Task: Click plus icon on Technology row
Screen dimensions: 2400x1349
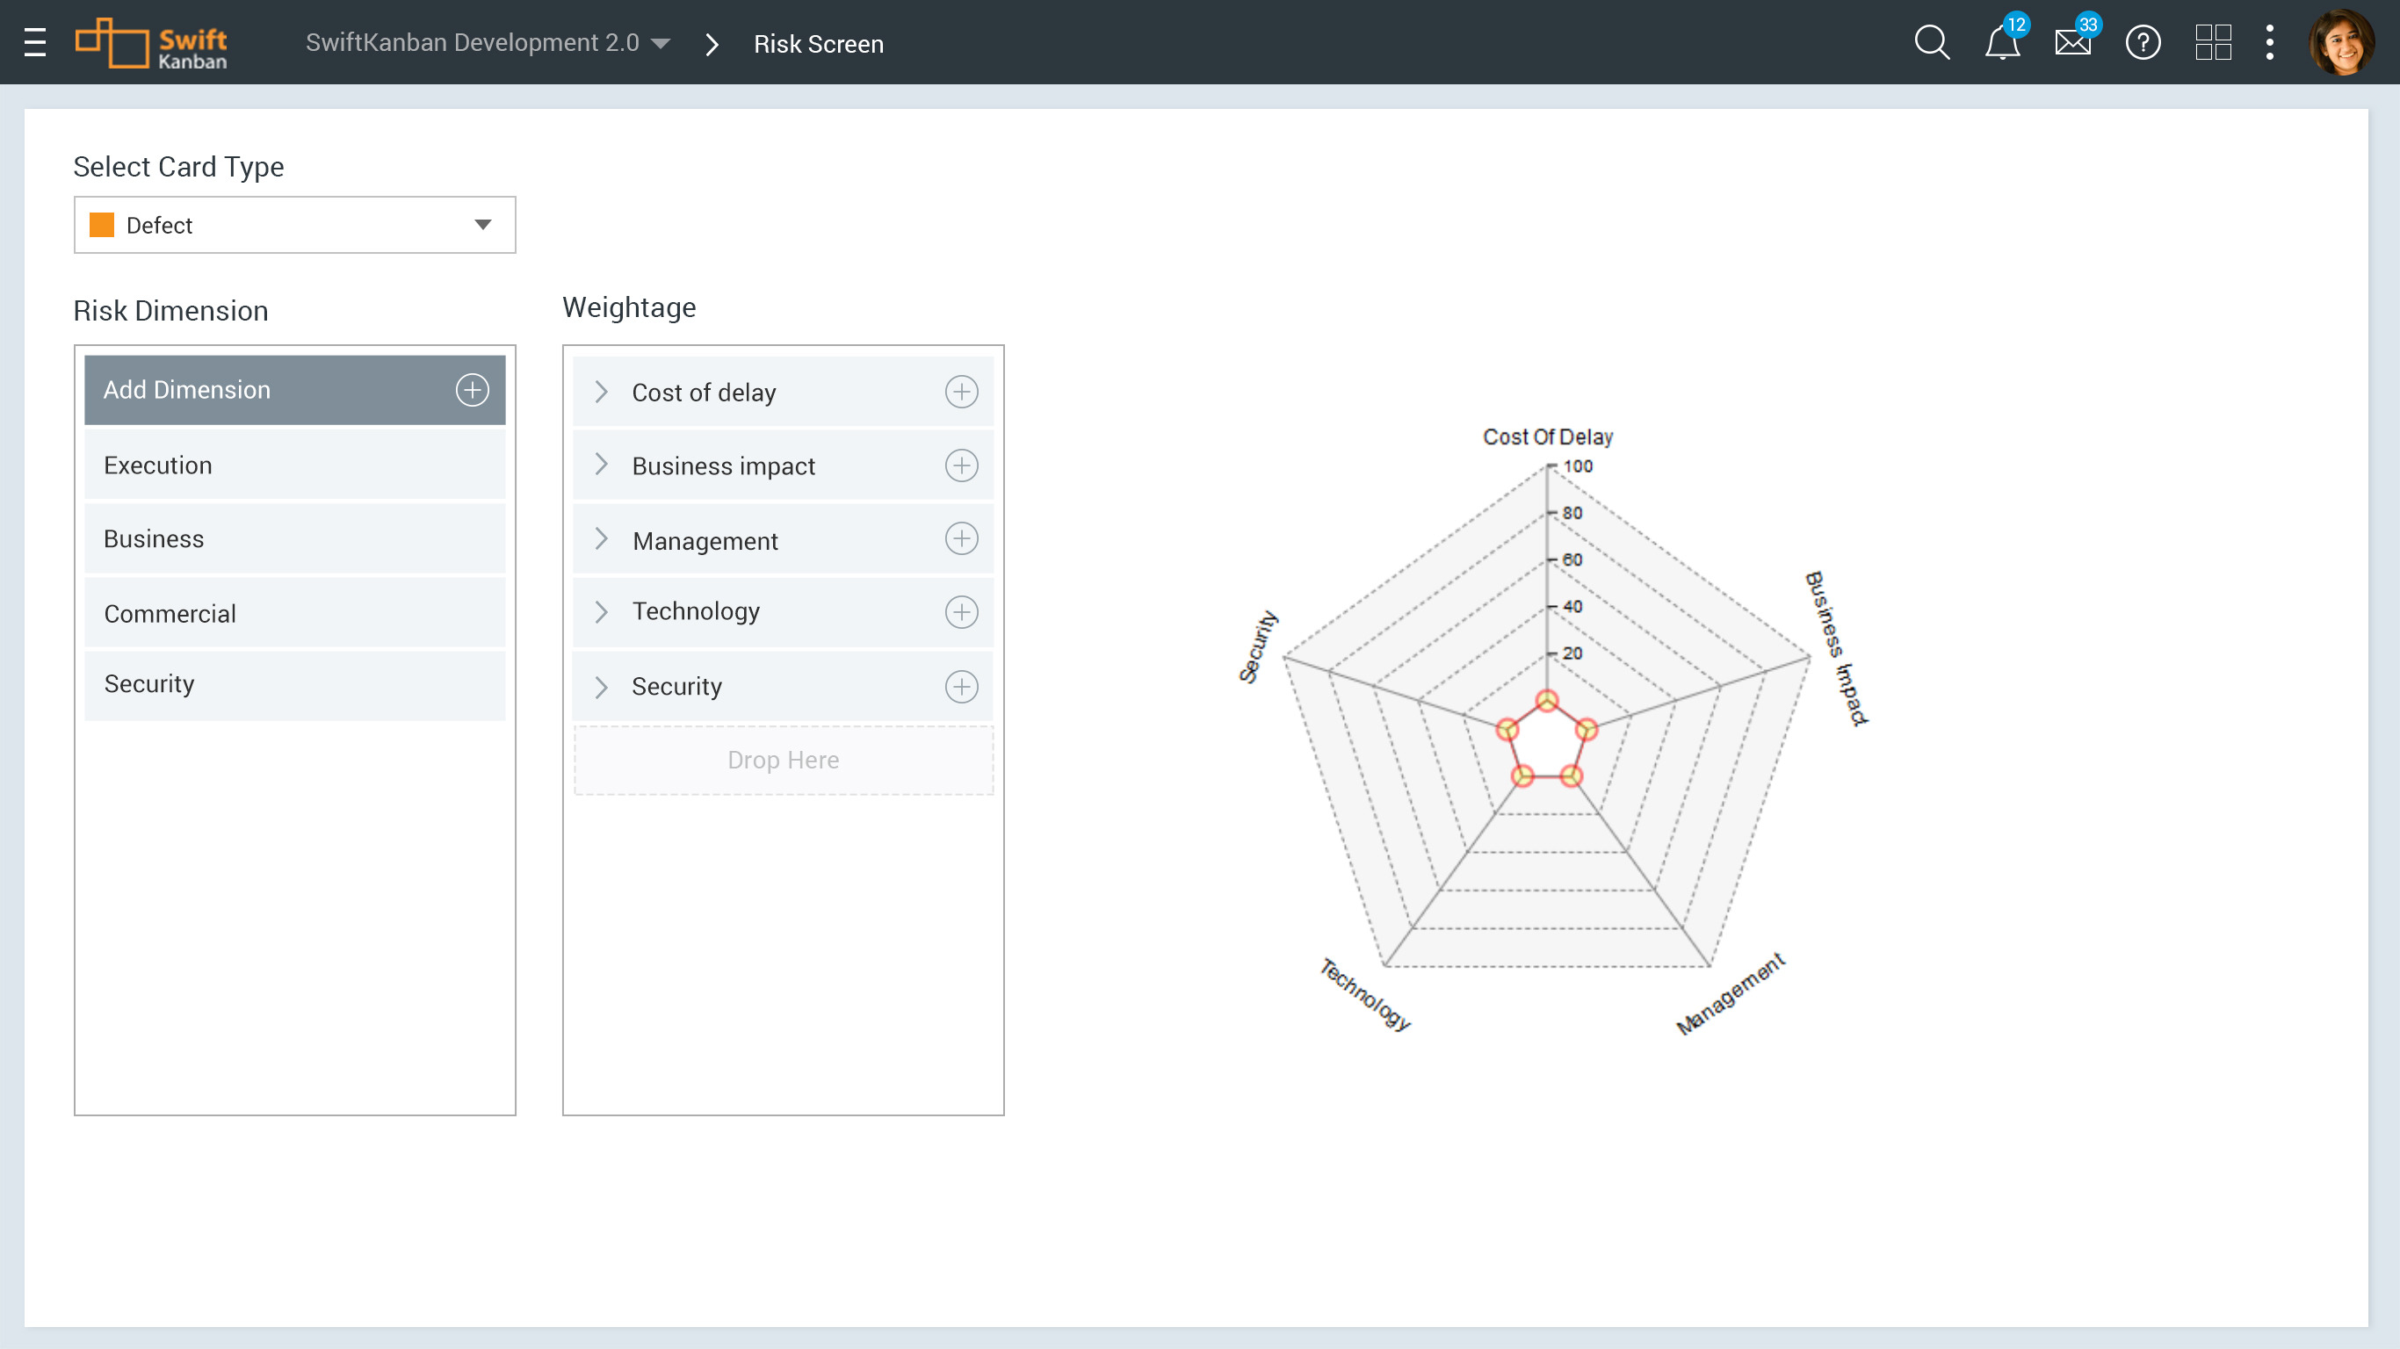Action: click(960, 612)
